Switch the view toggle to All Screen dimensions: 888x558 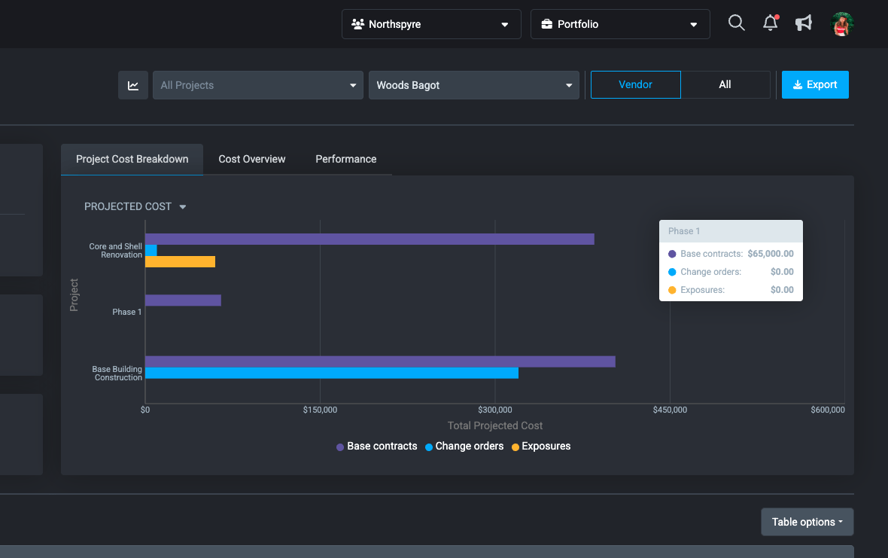[725, 84]
